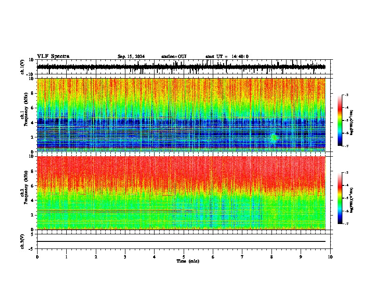Click time axis tick label '3'
The height and width of the screenshot is (288, 372).
coord(125,257)
